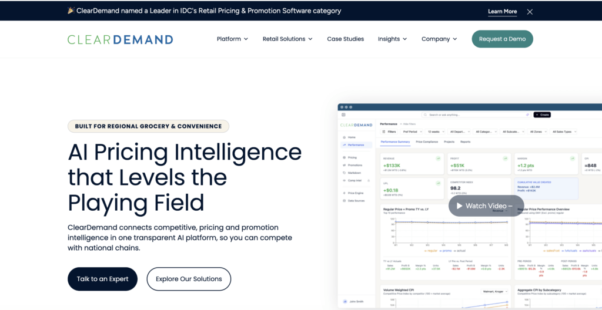Click the AI sparkle icon in search bar
The height and width of the screenshot is (310, 602).
pyautogui.click(x=527, y=114)
